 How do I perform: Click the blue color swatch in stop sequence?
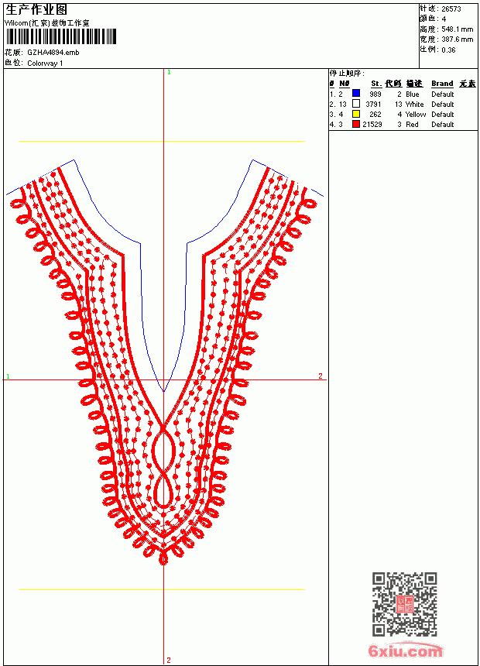click(356, 94)
